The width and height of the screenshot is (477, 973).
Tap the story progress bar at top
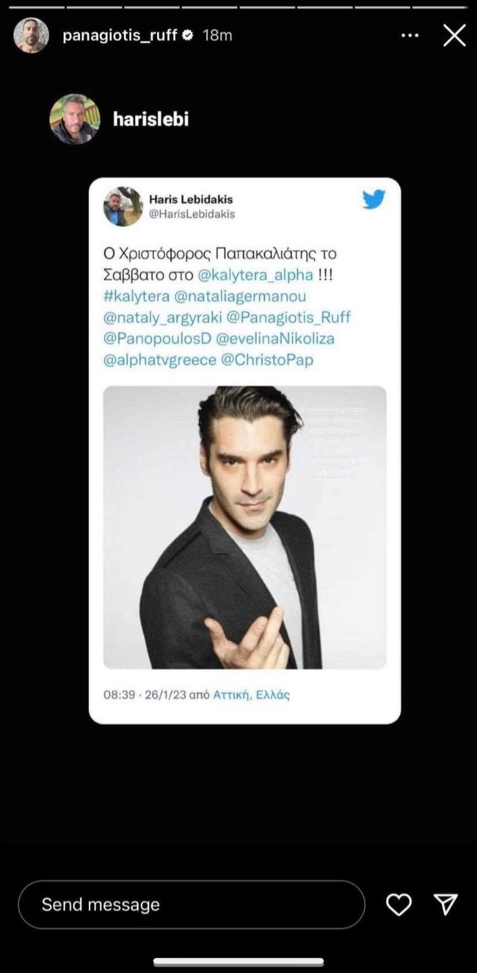pyautogui.click(x=238, y=7)
